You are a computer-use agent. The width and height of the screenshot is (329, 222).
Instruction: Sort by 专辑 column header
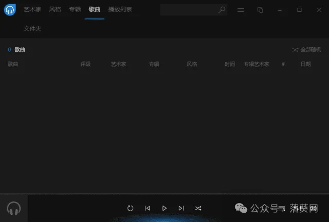coord(154,64)
